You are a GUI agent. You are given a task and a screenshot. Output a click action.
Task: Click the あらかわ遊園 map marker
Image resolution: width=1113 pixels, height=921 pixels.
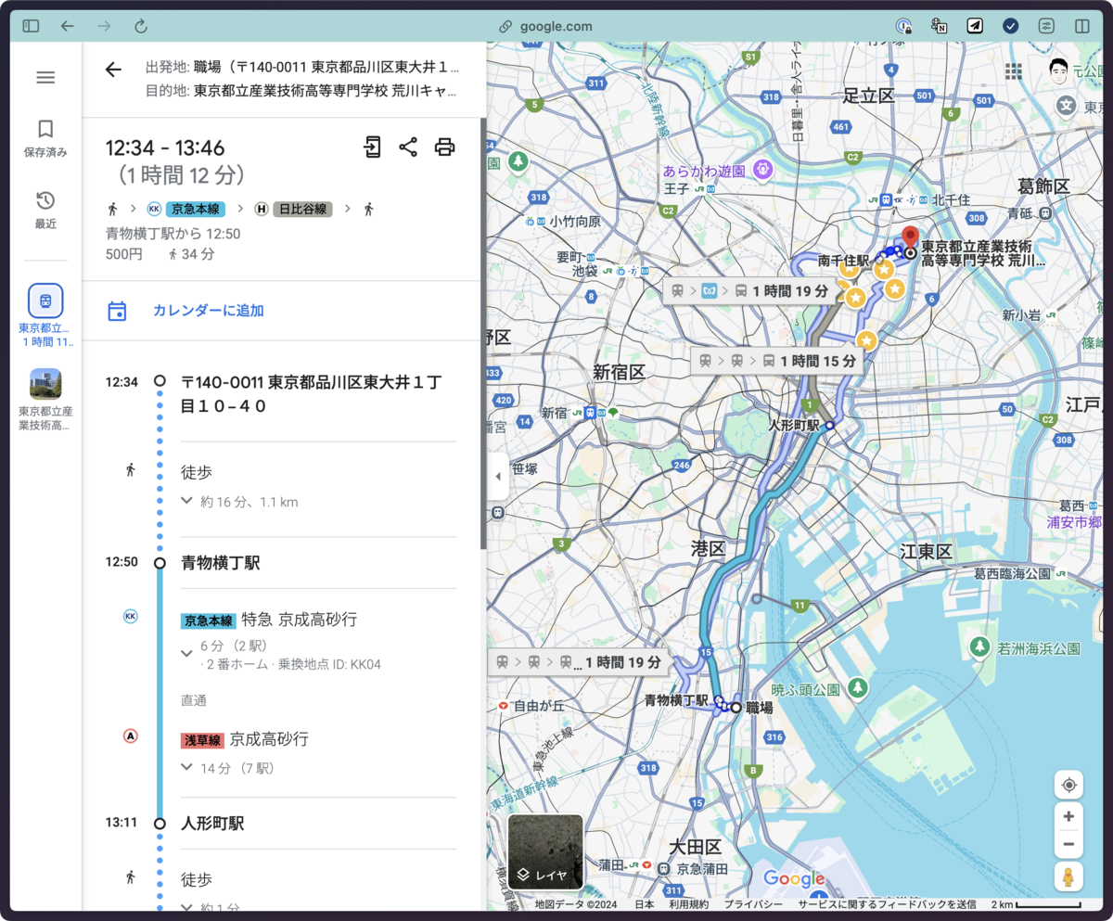pos(763,170)
